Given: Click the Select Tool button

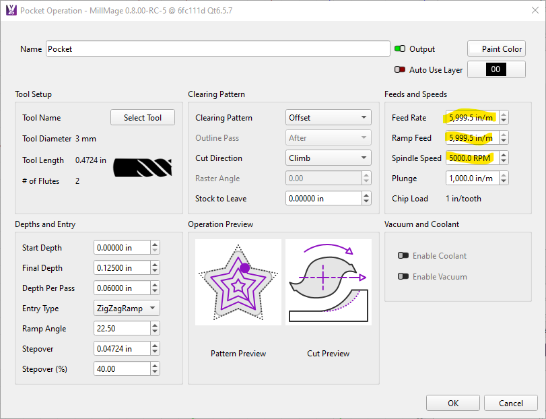Looking at the screenshot, I should [142, 117].
